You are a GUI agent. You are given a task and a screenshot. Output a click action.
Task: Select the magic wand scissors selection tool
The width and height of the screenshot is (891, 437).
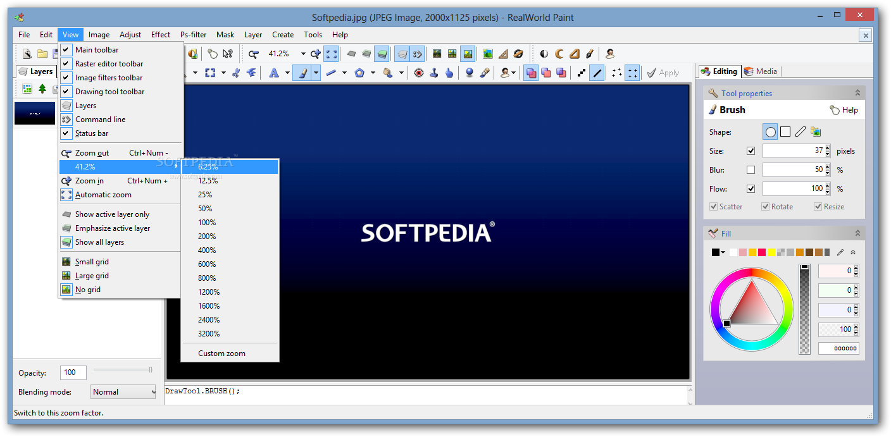[x=235, y=73]
